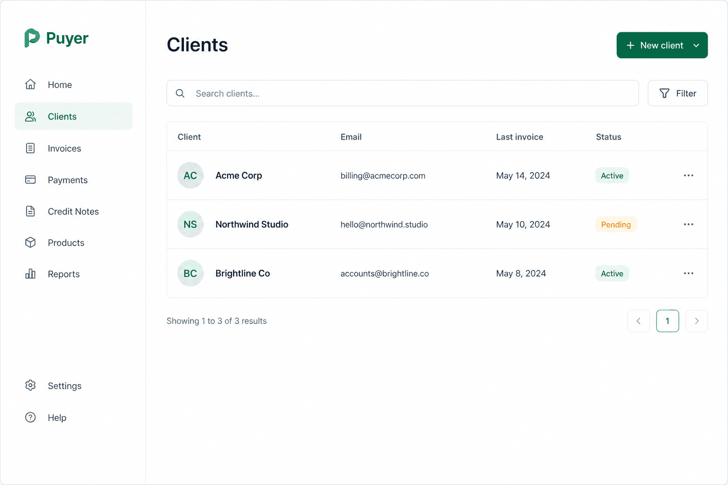
Task: Open the Payments menu item
Action: [x=73, y=180]
